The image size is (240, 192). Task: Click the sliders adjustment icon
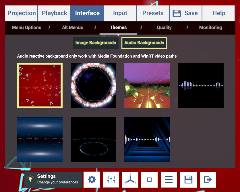click(111, 179)
